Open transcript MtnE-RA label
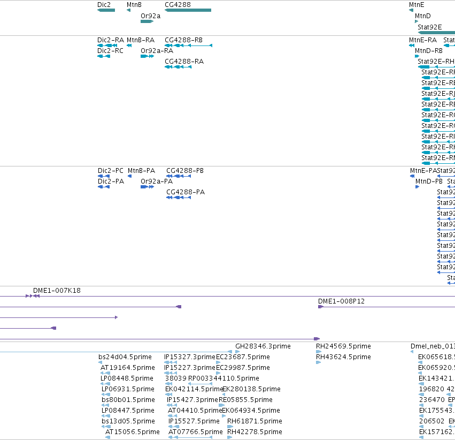Screen dimensions: 455x440 point(423,40)
